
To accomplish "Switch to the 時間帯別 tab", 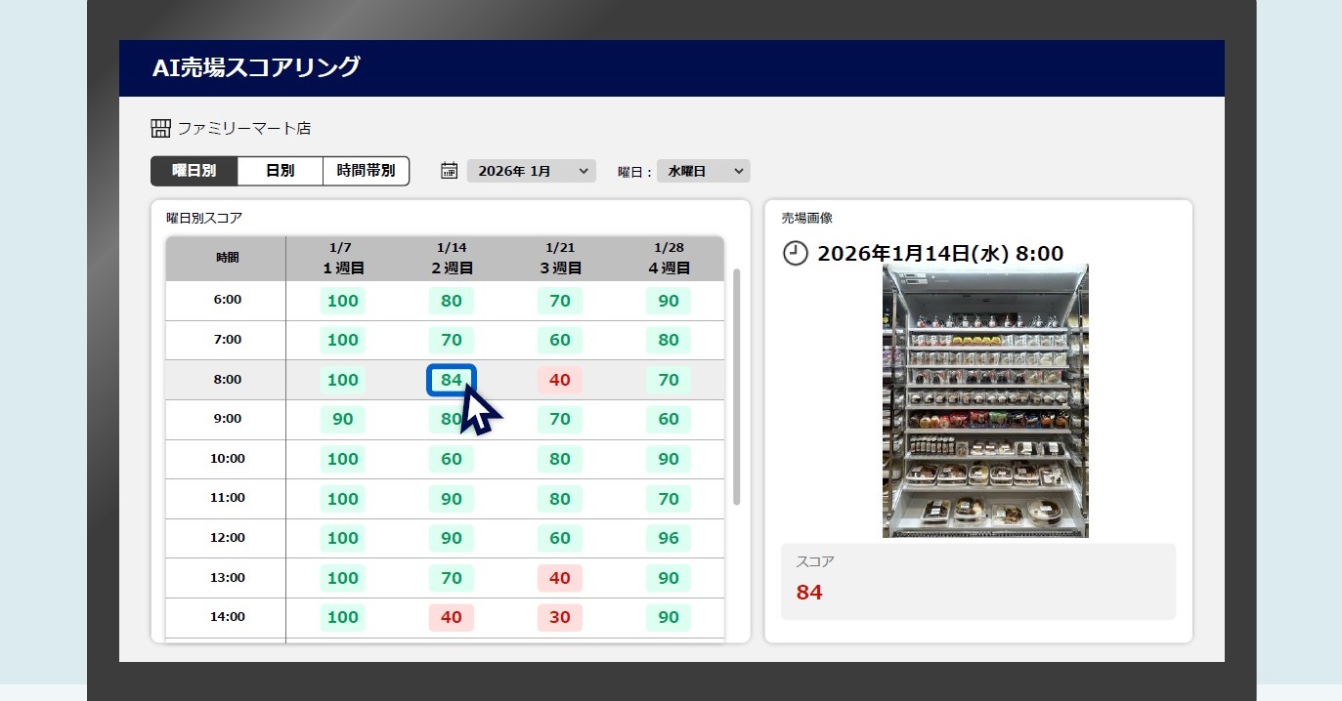I will click(366, 170).
